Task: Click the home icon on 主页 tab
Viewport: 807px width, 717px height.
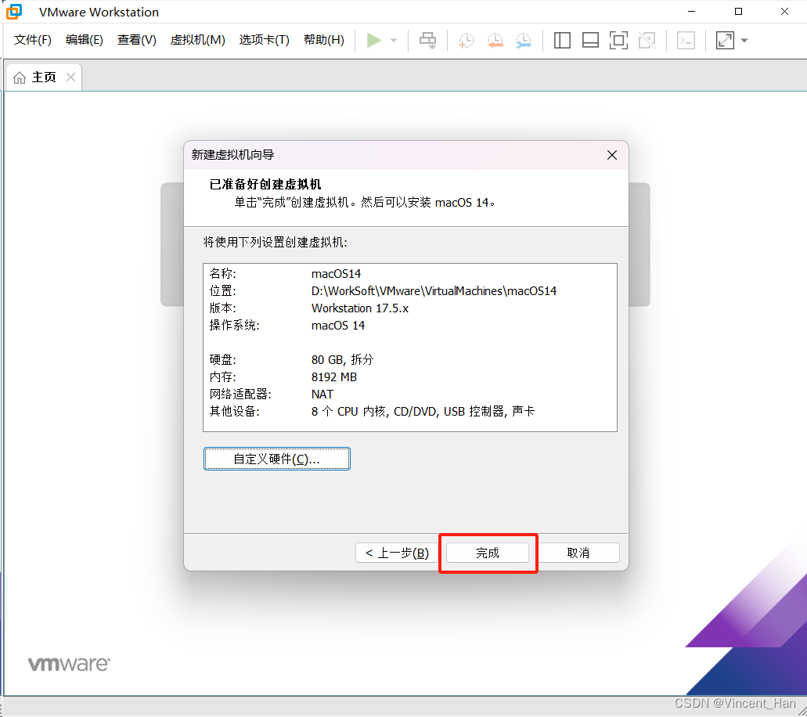Action: point(20,77)
